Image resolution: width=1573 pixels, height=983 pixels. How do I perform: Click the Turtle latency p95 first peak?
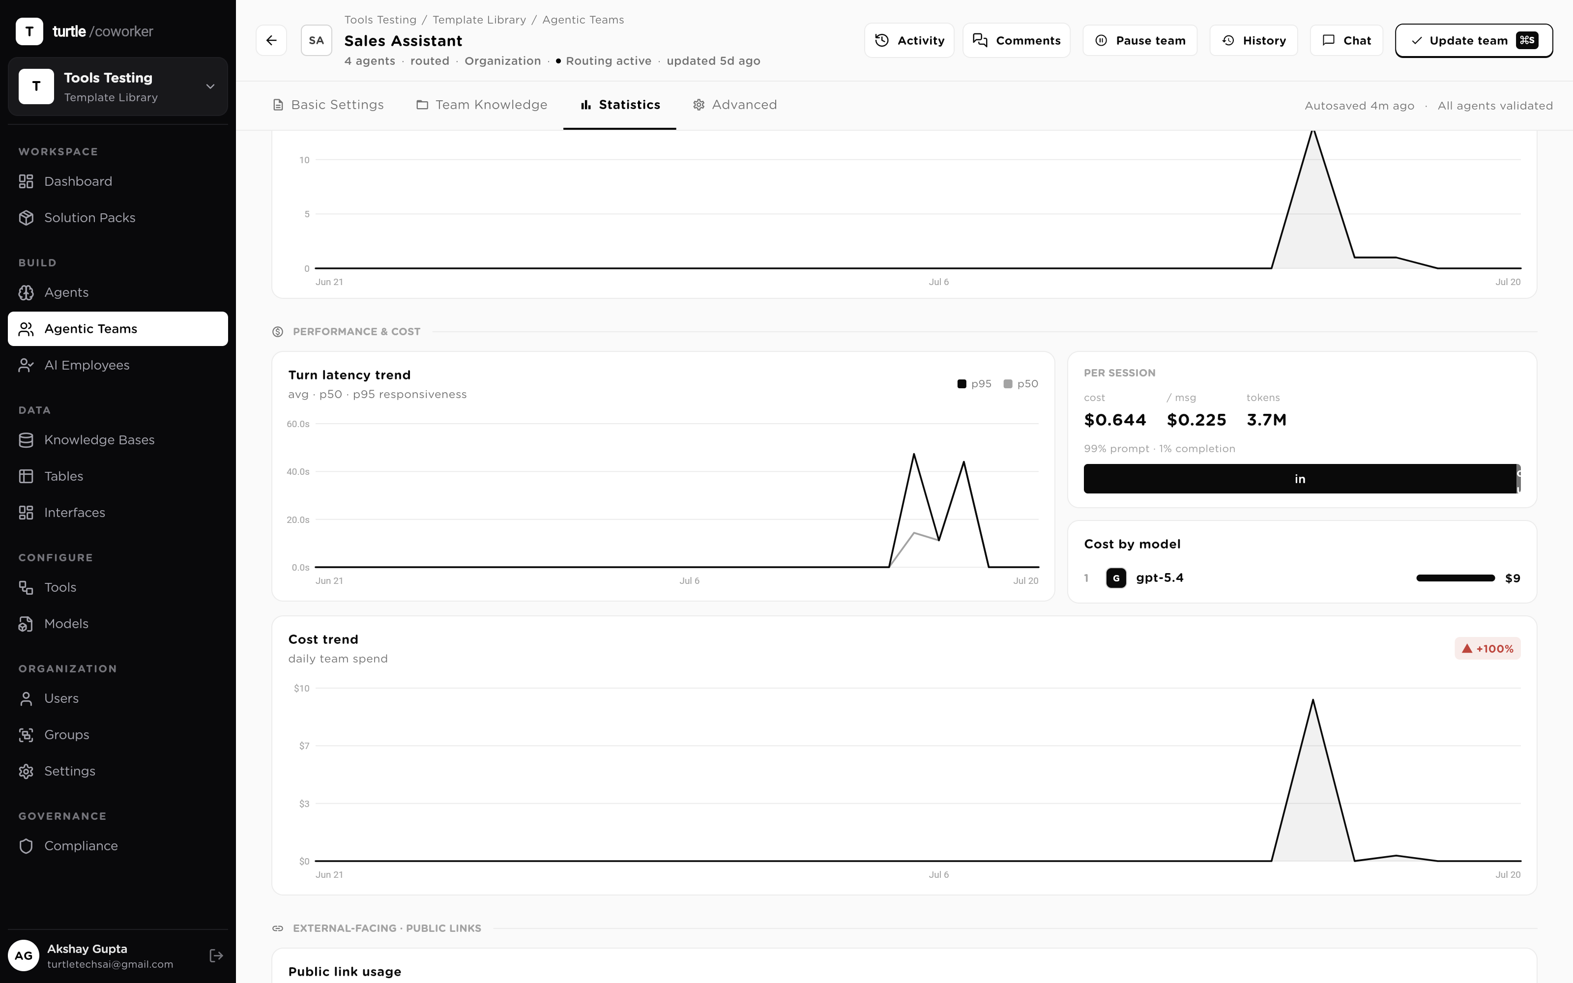coord(914,454)
